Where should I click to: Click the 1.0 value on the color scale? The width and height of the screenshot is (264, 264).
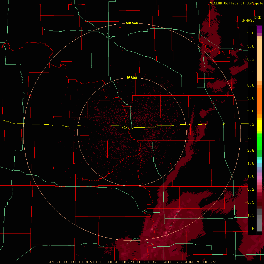251,176
